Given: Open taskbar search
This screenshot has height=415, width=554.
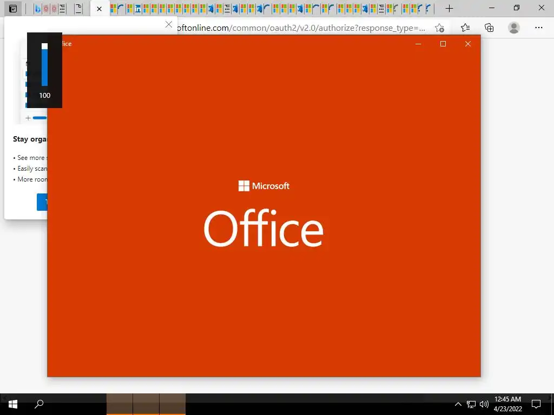Looking at the screenshot, I should 39,404.
